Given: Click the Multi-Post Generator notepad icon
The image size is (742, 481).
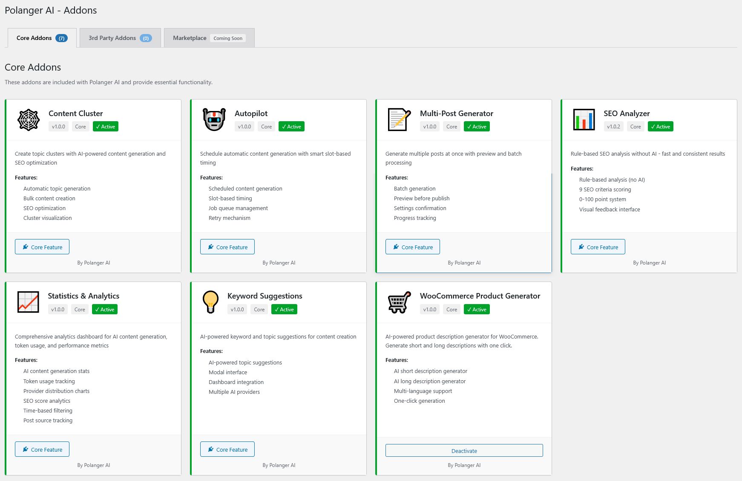Looking at the screenshot, I should (x=399, y=120).
